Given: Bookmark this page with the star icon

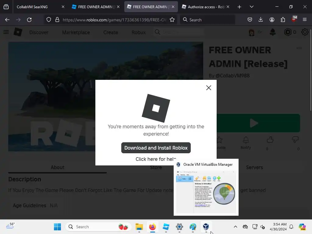Looking at the screenshot, I should tap(172, 20).
